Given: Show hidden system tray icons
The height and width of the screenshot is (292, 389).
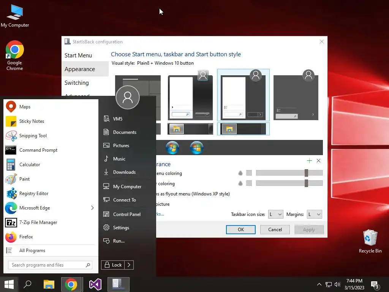Looking at the screenshot, I should coord(319,284).
